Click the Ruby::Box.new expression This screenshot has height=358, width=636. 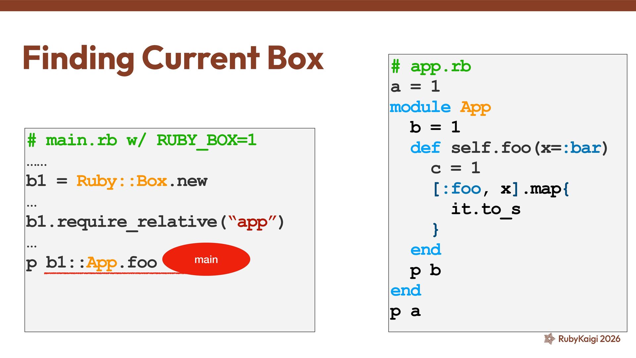click(x=142, y=181)
